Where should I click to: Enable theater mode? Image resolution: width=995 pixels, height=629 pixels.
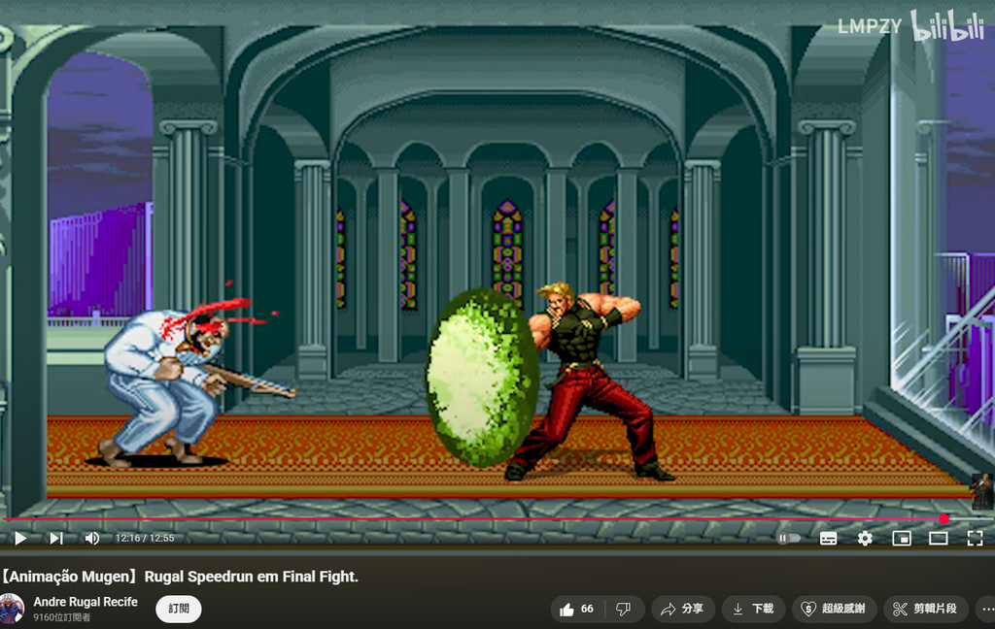tap(939, 539)
